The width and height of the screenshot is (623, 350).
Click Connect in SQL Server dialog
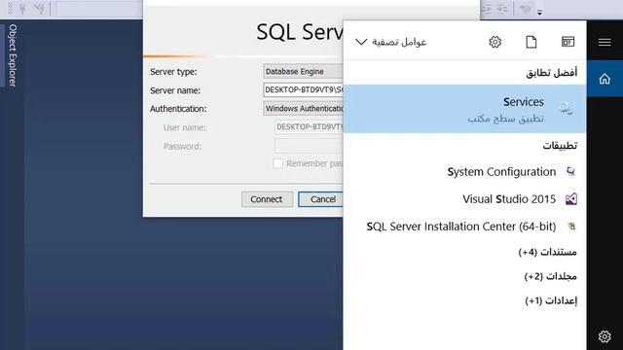(x=267, y=199)
